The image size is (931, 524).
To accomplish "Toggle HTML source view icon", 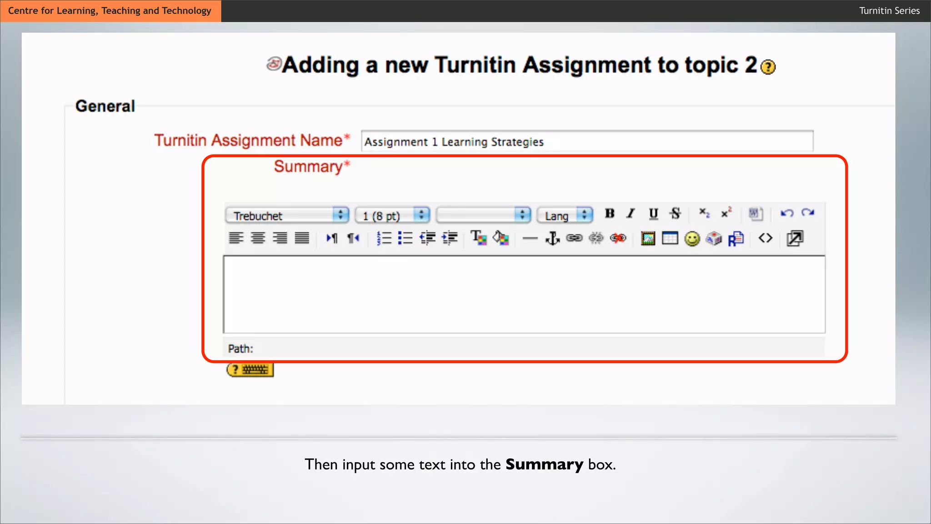I will (766, 238).
